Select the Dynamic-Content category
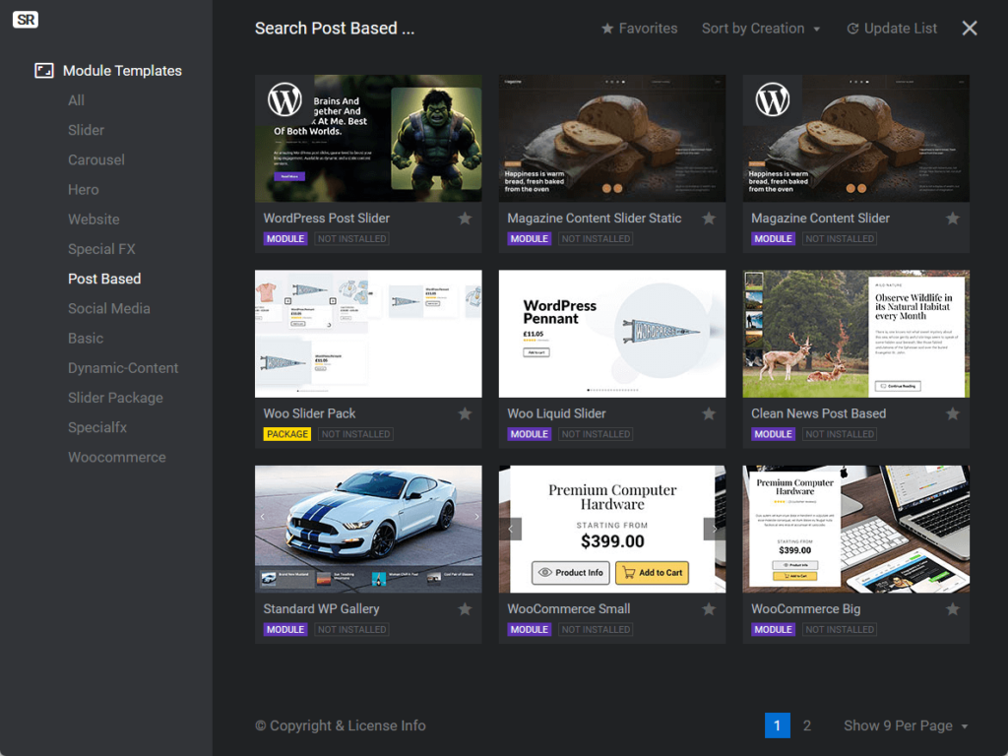This screenshot has height=756, width=1008. (123, 368)
